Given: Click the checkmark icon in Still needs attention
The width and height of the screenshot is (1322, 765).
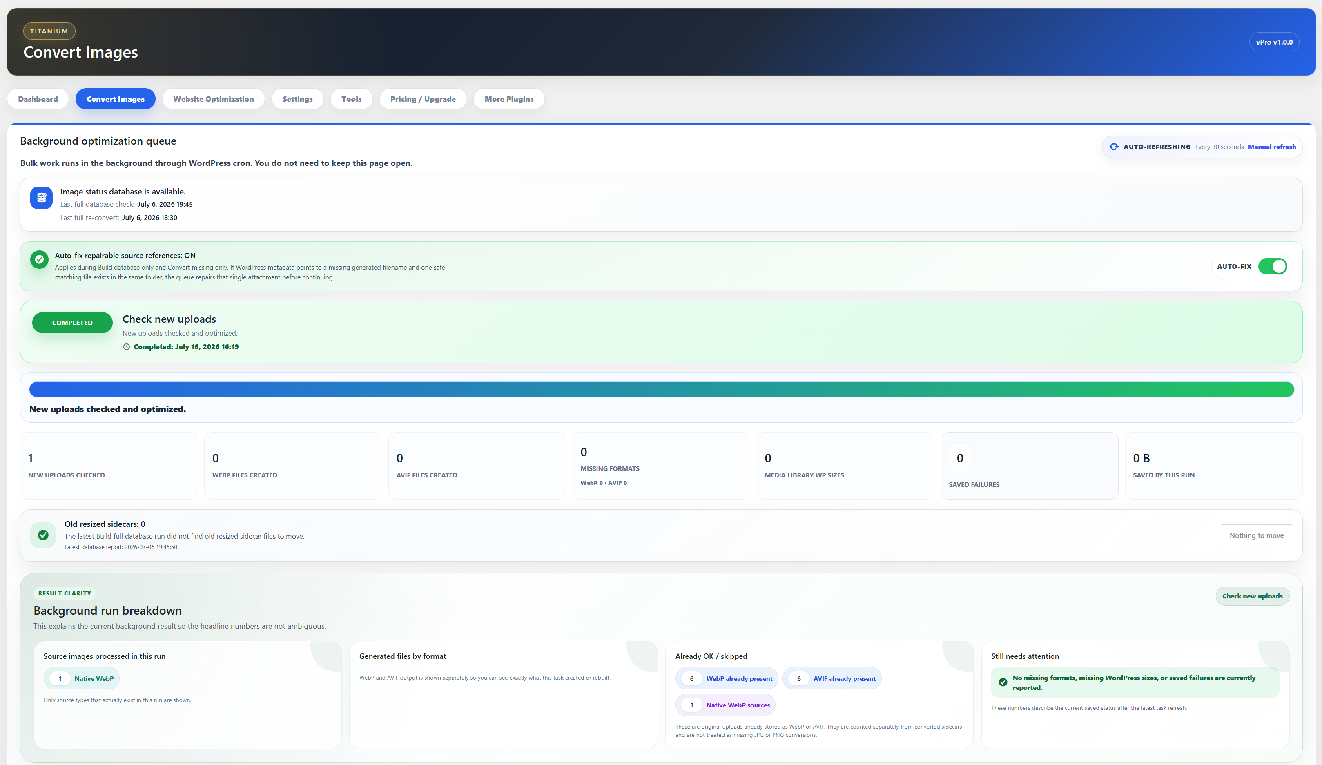Looking at the screenshot, I should click(1003, 682).
